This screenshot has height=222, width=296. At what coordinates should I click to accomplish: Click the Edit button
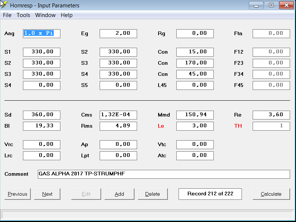pyautogui.click(x=86, y=194)
